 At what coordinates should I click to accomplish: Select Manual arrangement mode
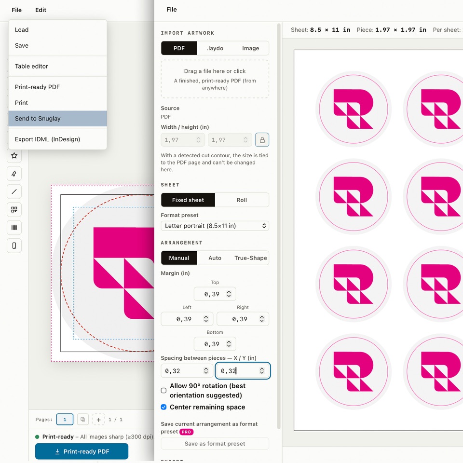tap(179, 258)
